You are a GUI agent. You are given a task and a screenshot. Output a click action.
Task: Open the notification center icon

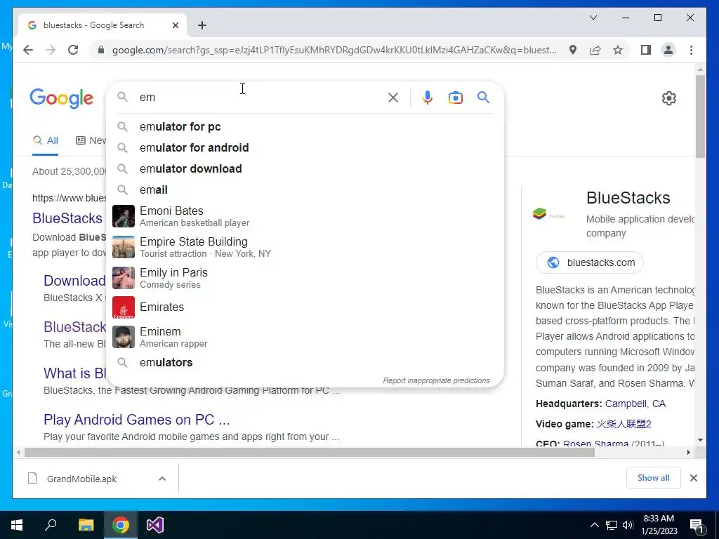point(697,526)
